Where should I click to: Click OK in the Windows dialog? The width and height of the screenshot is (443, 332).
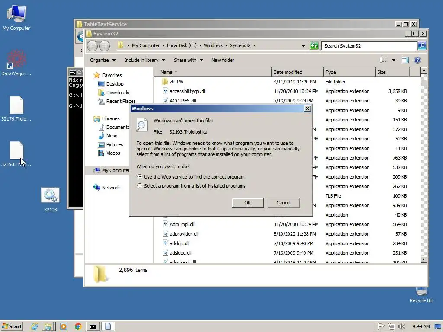click(248, 203)
